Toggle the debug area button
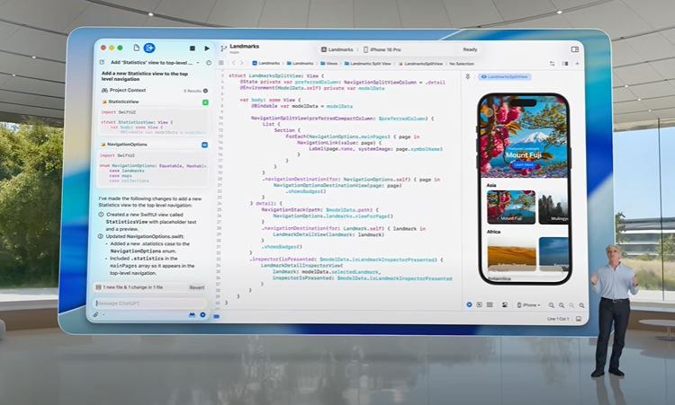Screen dimensions: 675x405 point(579,319)
